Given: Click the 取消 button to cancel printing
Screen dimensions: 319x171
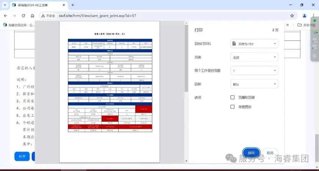Looking at the screenshot, I should (x=270, y=153).
